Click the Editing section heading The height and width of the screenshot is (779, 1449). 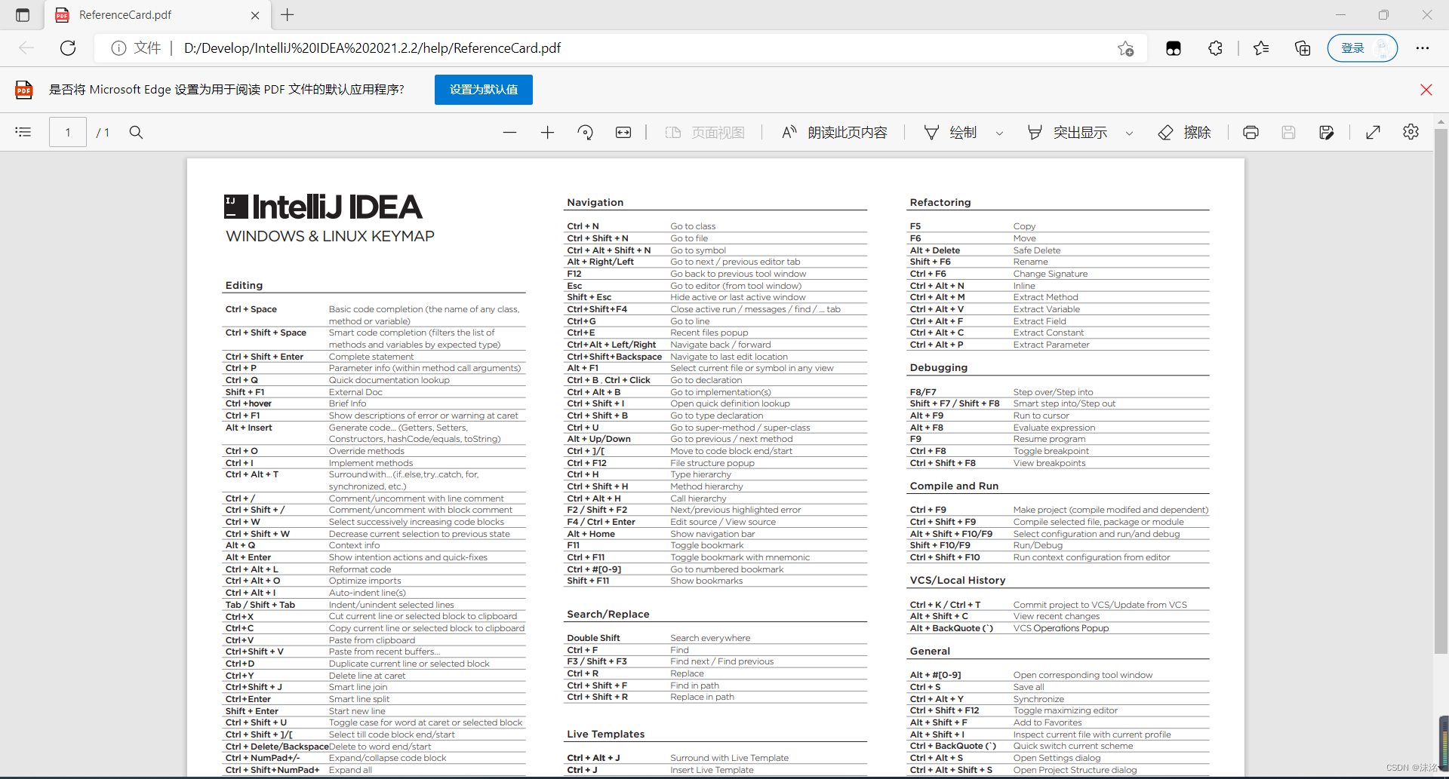[x=244, y=285]
